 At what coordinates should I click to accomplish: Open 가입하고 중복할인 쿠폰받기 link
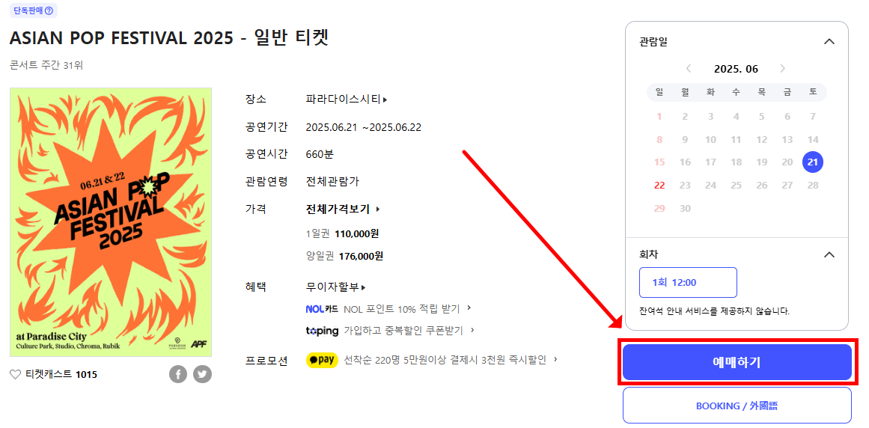pyautogui.click(x=409, y=331)
